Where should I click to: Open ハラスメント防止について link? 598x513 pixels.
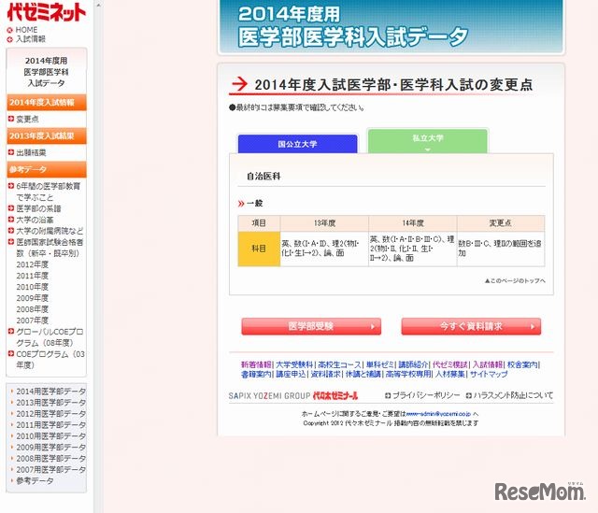click(513, 395)
